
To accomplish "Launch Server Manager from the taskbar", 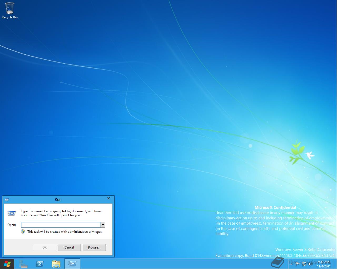I will [23, 264].
